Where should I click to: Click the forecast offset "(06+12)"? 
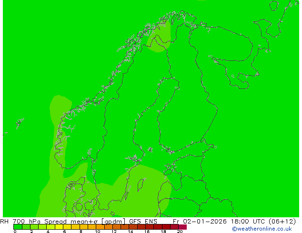pyautogui.click(x=282, y=222)
